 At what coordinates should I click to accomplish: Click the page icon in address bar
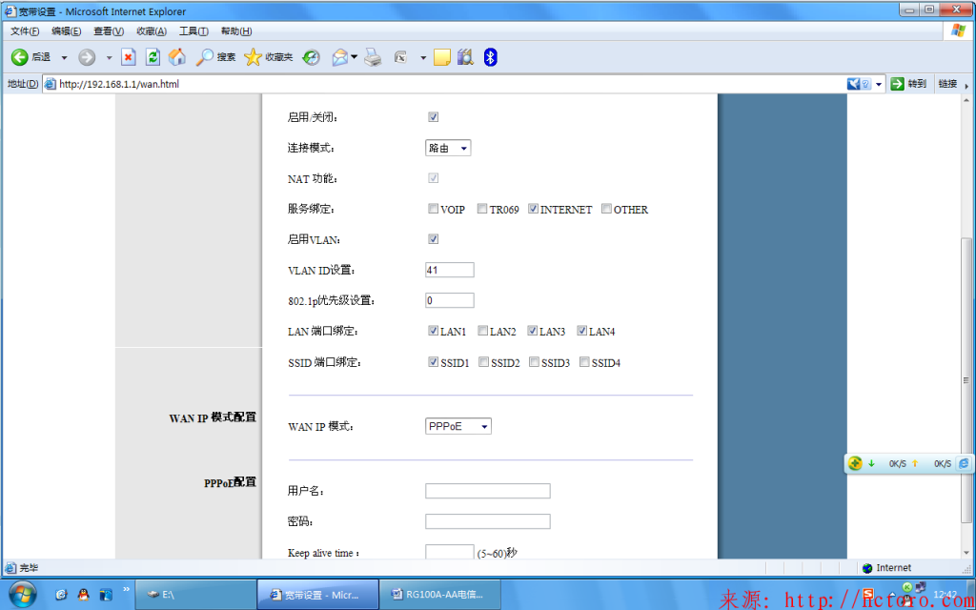51,84
